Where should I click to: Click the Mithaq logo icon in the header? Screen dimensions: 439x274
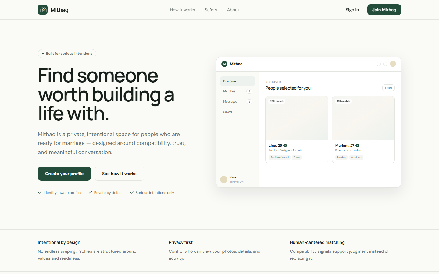point(43,10)
